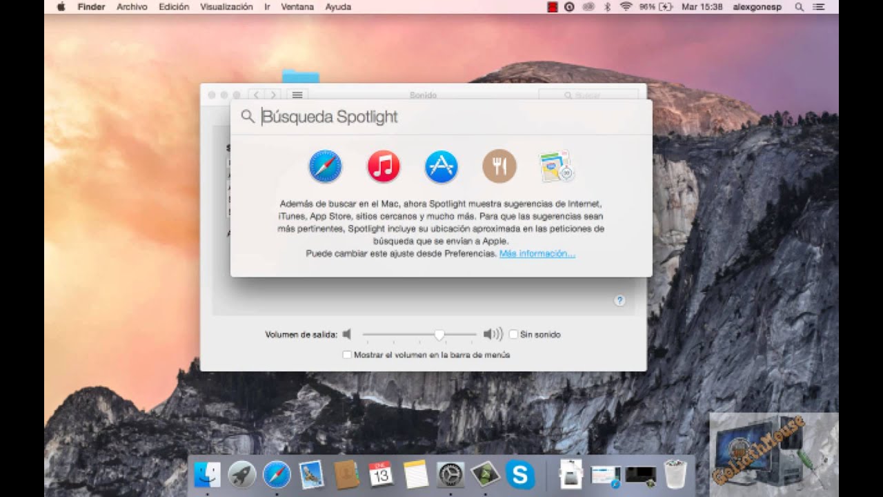
Task: Open the Visualización menu
Action: [x=226, y=7]
